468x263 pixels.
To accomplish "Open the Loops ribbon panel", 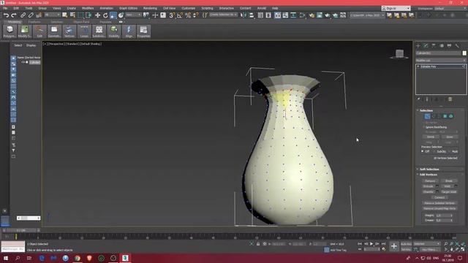I will pyautogui.click(x=84, y=31).
